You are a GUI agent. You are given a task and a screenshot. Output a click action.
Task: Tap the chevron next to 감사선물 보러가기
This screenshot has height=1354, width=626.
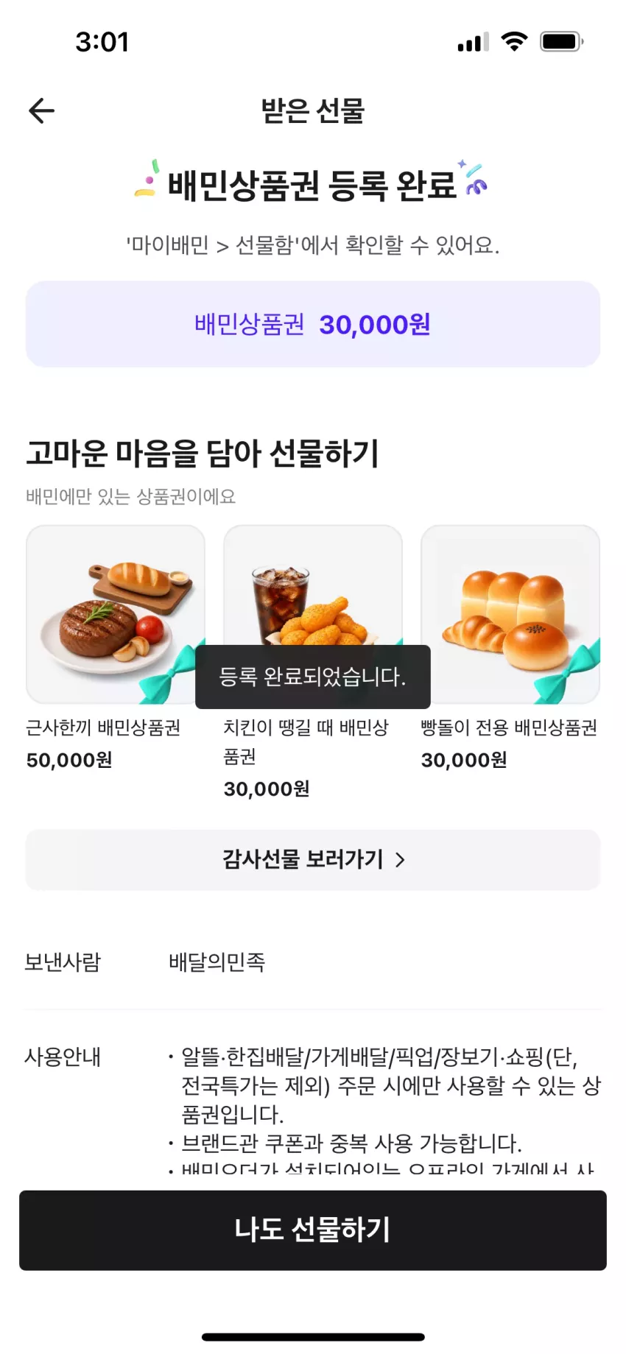point(400,860)
